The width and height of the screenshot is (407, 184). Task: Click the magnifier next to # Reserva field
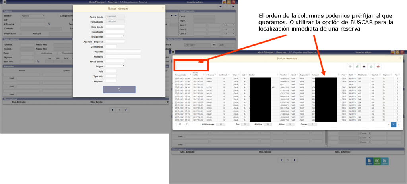(49, 24)
